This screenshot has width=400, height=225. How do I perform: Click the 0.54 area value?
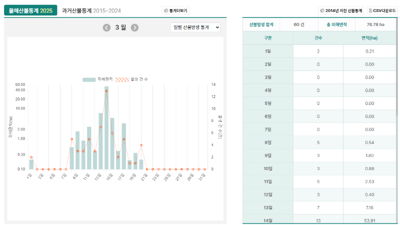click(369, 142)
